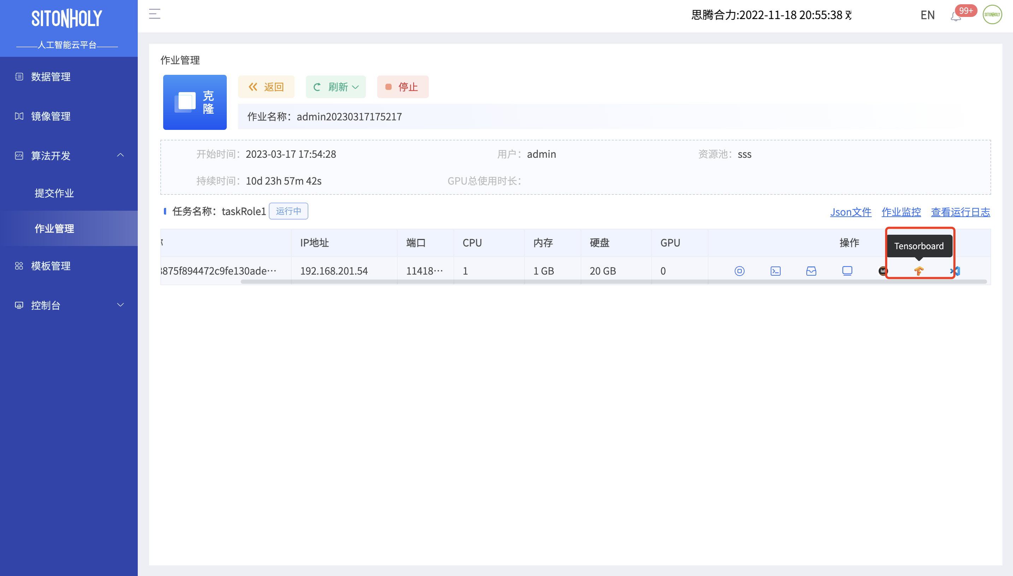Switch language with the EN button

coord(927,15)
